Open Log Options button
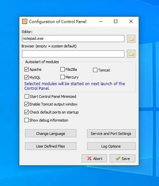Viewport: 159px width, 186px height. click(111, 146)
